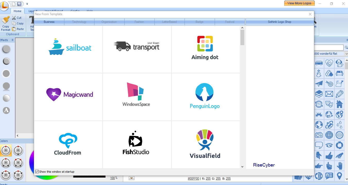Select the circular refresh arrows icon
Viewport: 348px width, 185px height.
[x=340, y=145]
